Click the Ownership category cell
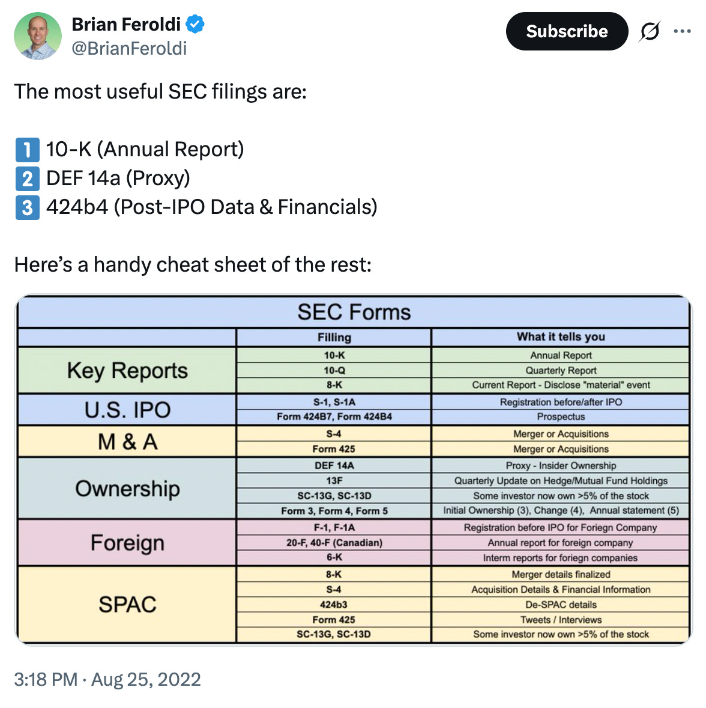Image resolution: width=706 pixels, height=708 pixels. tap(127, 489)
